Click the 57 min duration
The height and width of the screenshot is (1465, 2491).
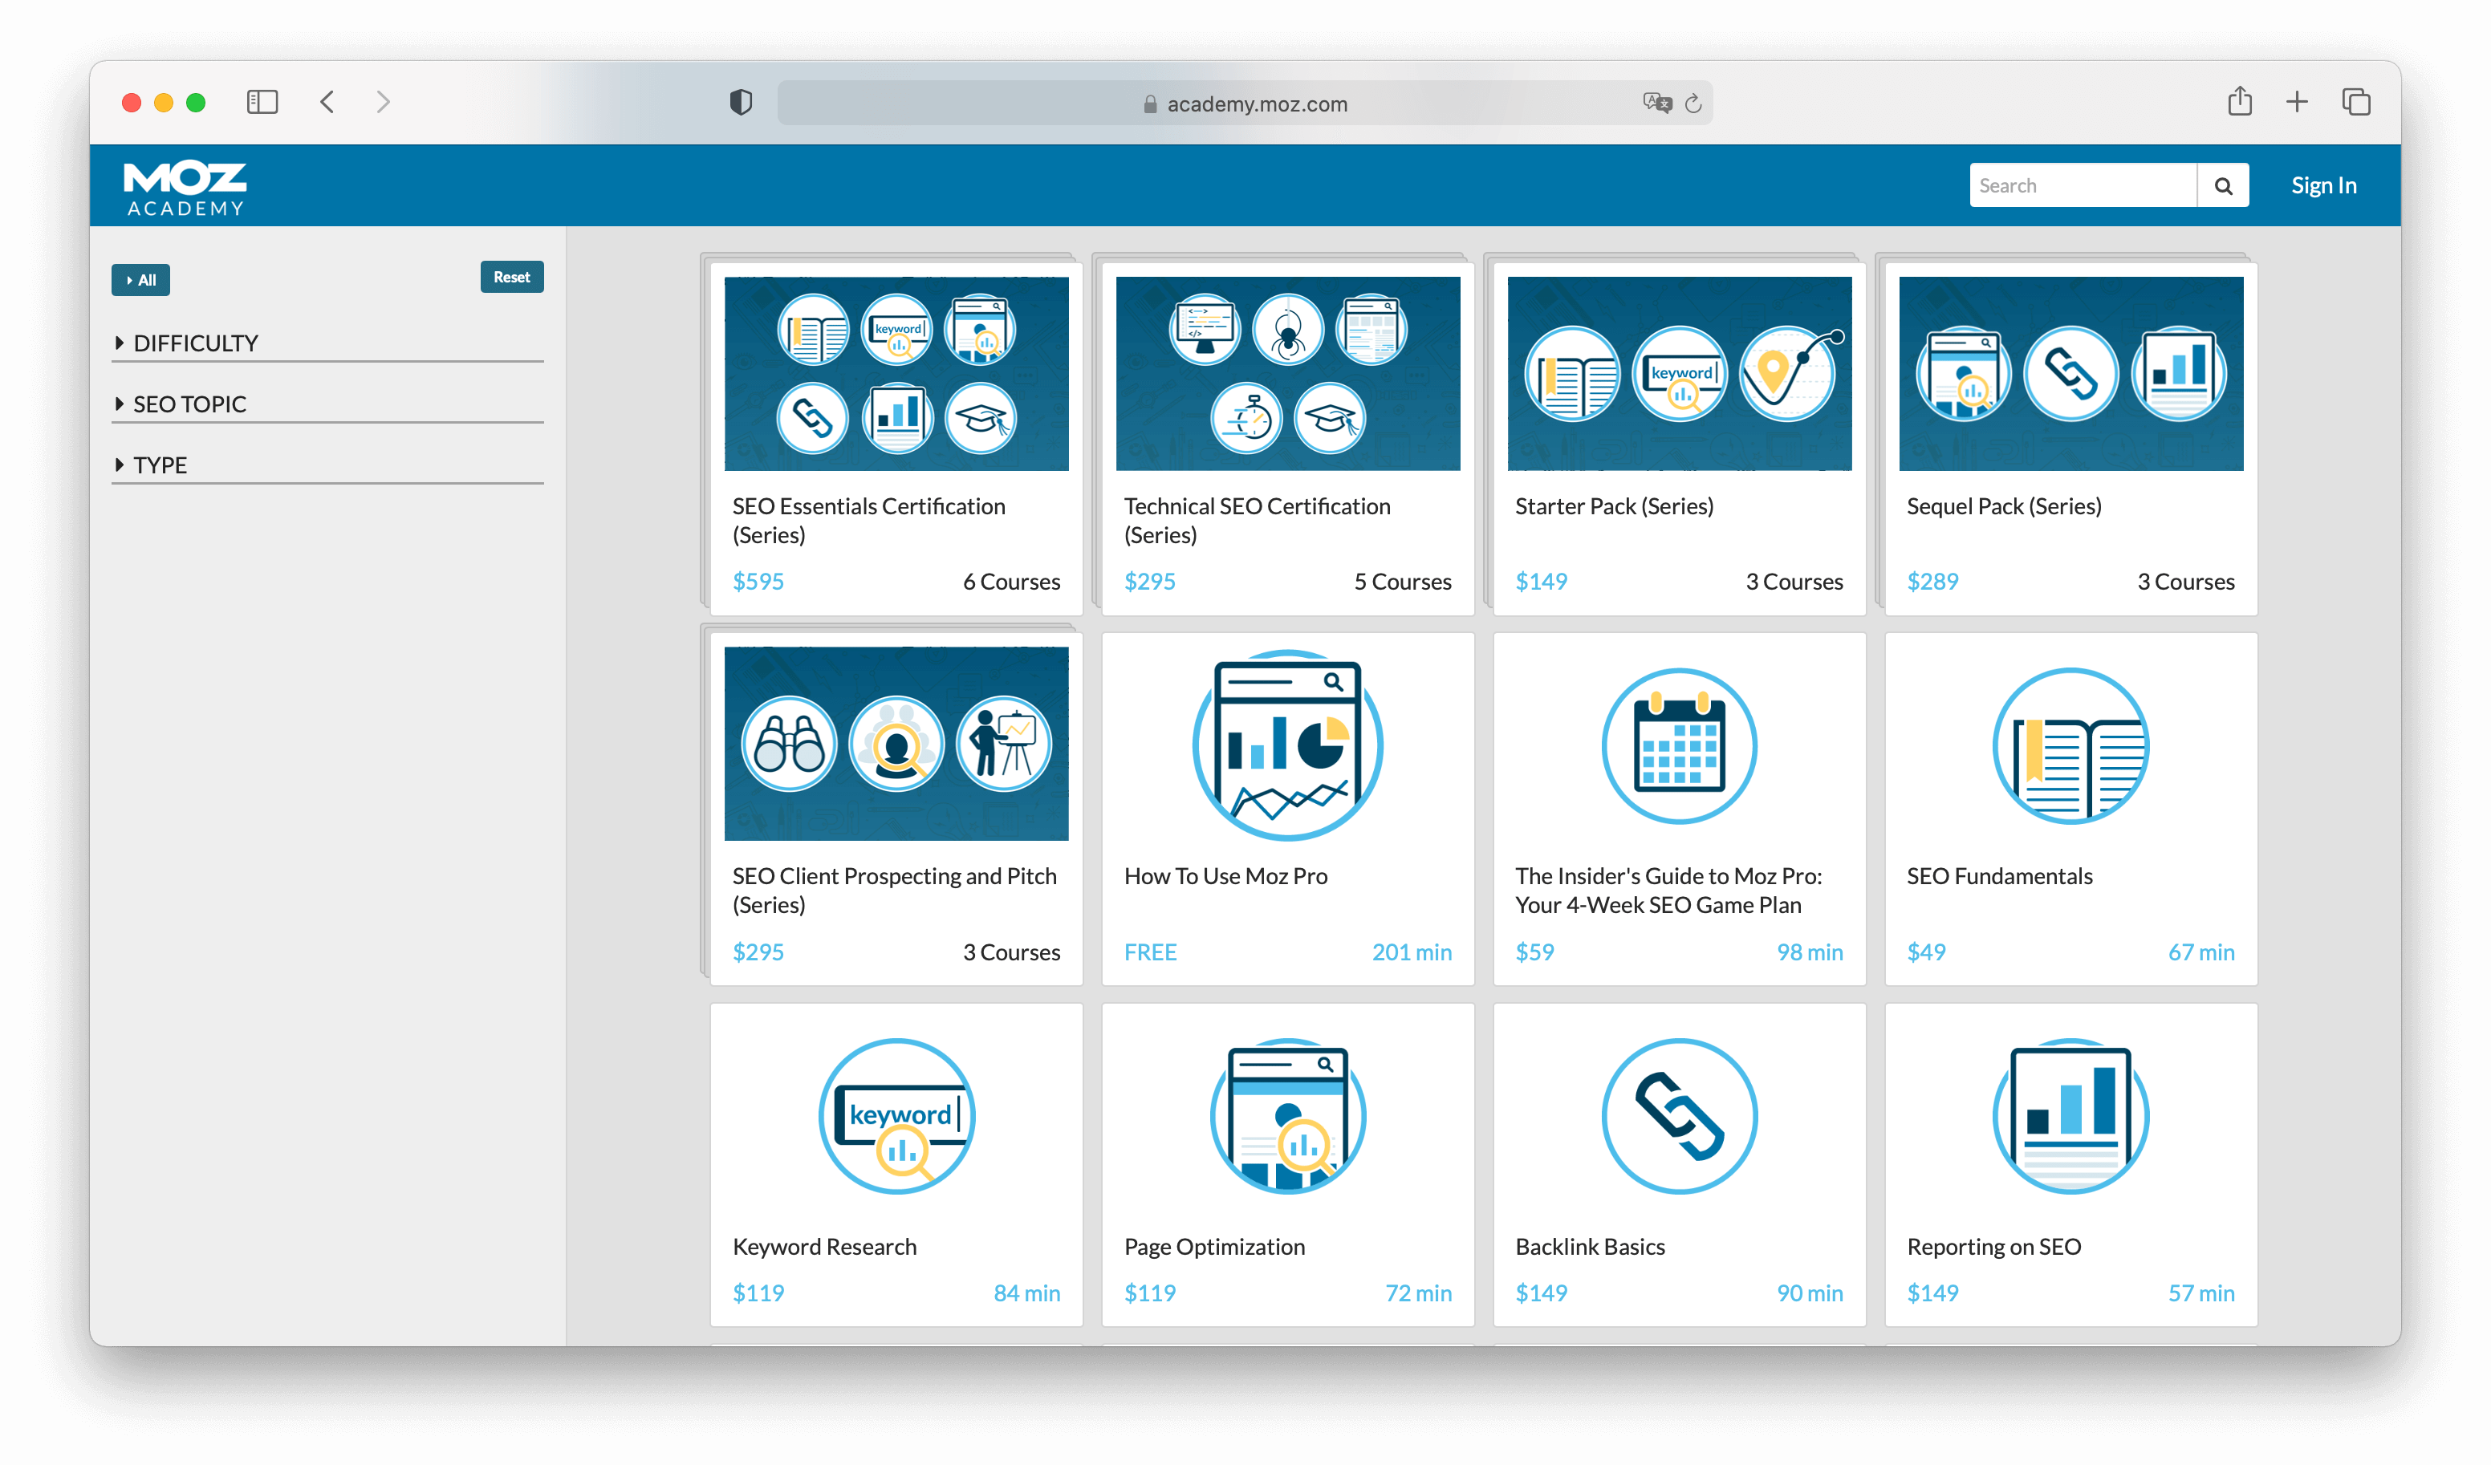click(2200, 1293)
